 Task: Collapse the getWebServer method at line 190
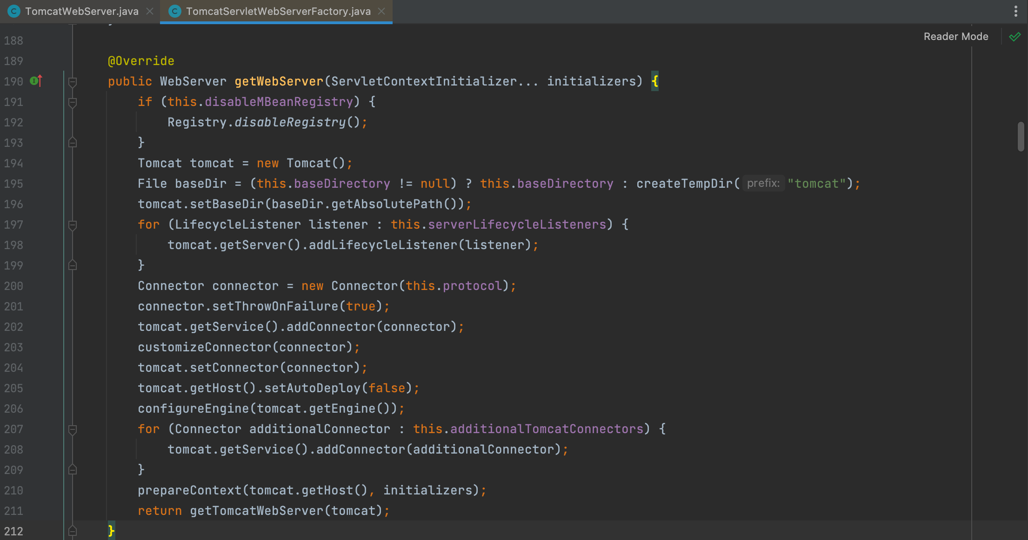(x=73, y=82)
